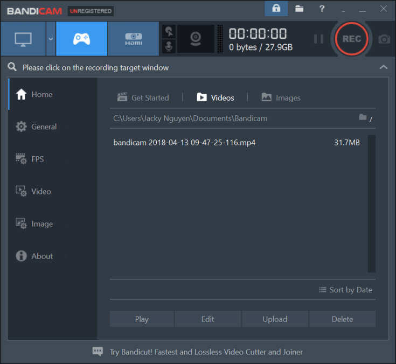396x364 pixels.
Task: Open General settings in sidebar
Action: [52, 127]
